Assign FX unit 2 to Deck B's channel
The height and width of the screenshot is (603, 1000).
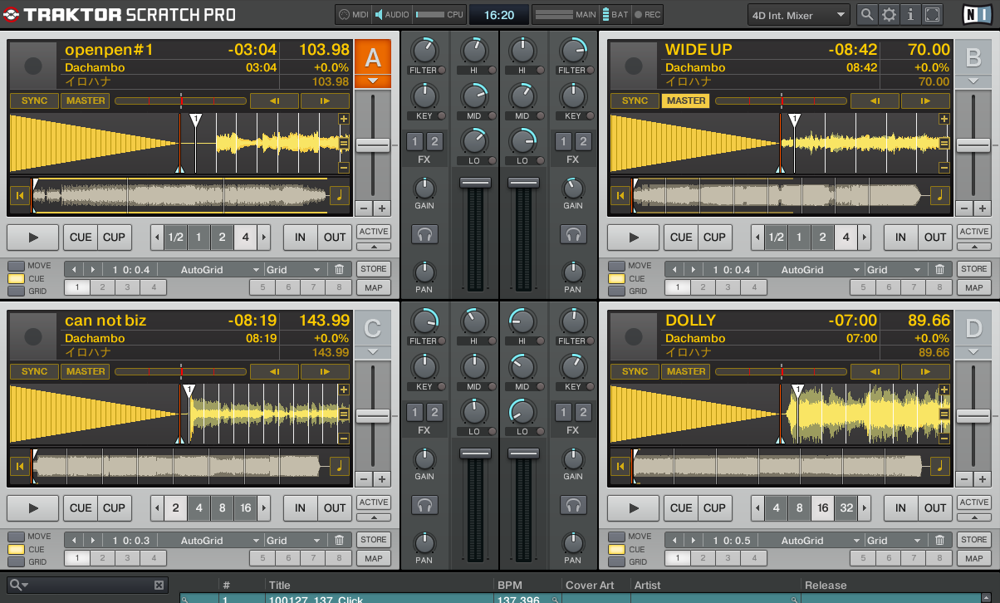[583, 141]
